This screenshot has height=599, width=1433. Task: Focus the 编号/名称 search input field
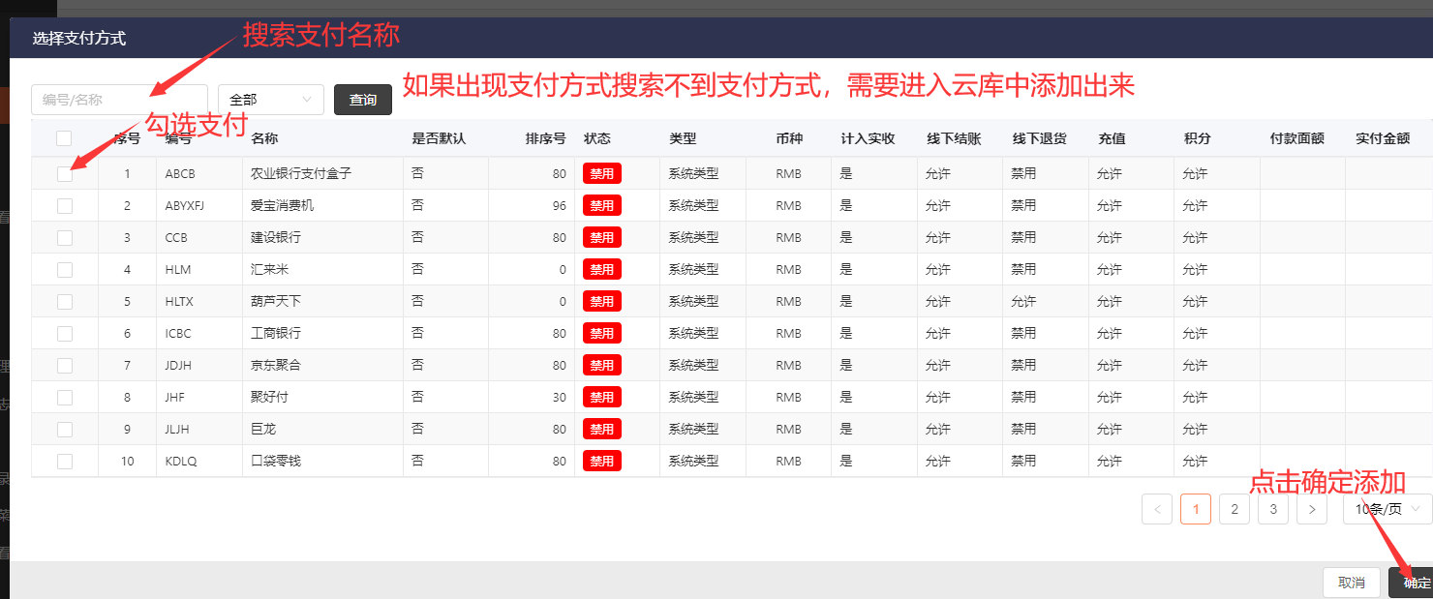pyautogui.click(x=119, y=100)
